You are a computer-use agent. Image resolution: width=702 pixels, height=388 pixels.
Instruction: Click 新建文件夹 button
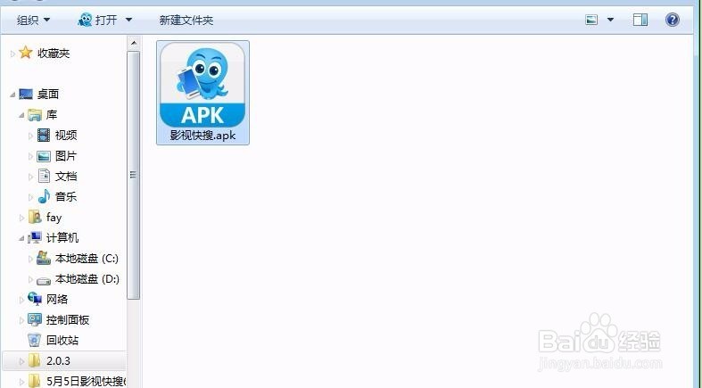pyautogui.click(x=186, y=21)
